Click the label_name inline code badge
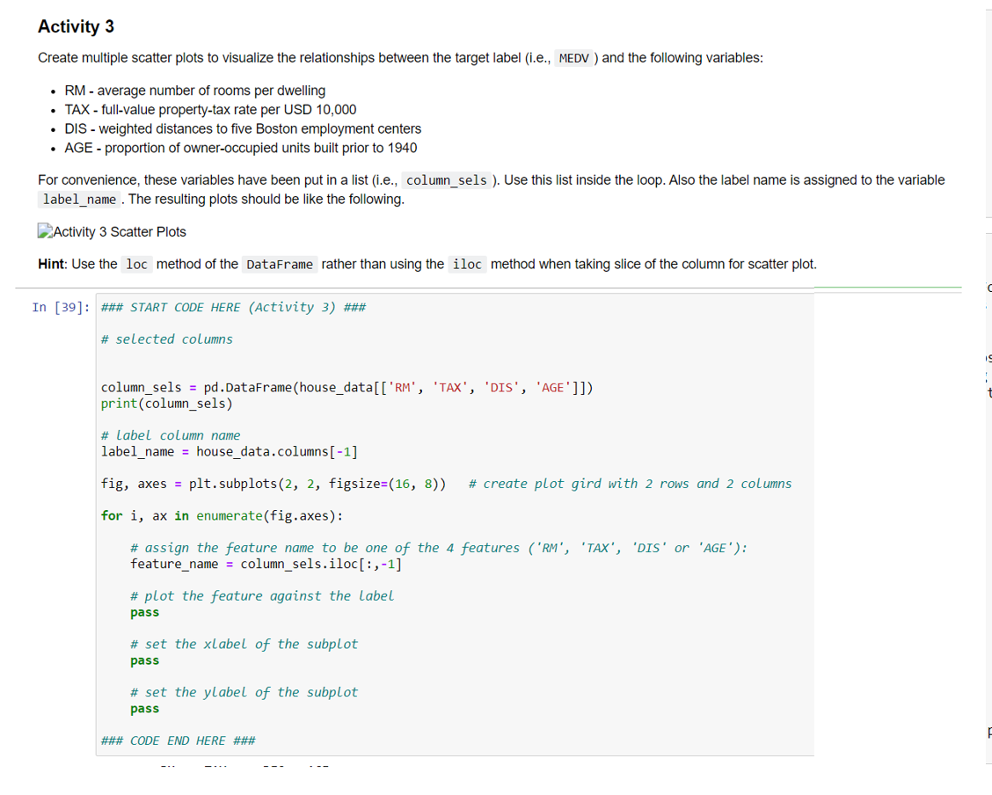The width and height of the screenshot is (992, 795). tap(78, 199)
